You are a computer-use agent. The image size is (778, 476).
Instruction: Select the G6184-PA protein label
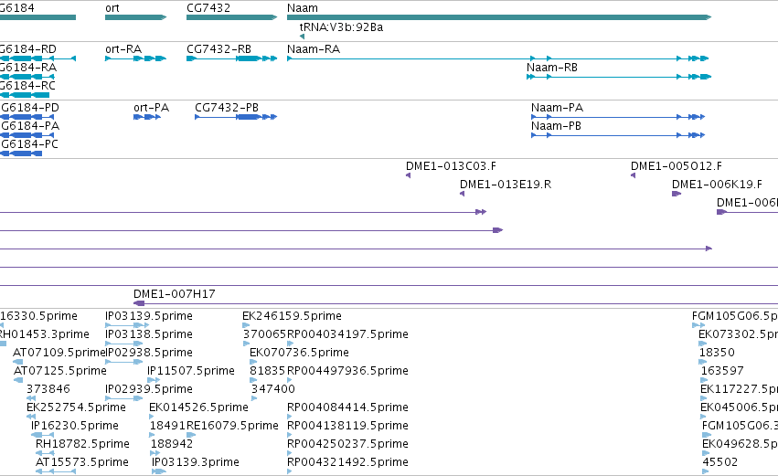click(30, 126)
